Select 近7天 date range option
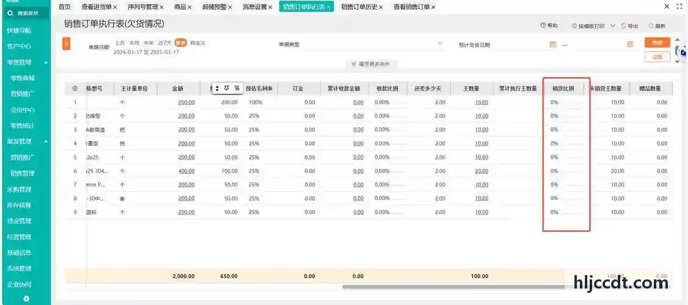688x305 pixels. tap(165, 43)
